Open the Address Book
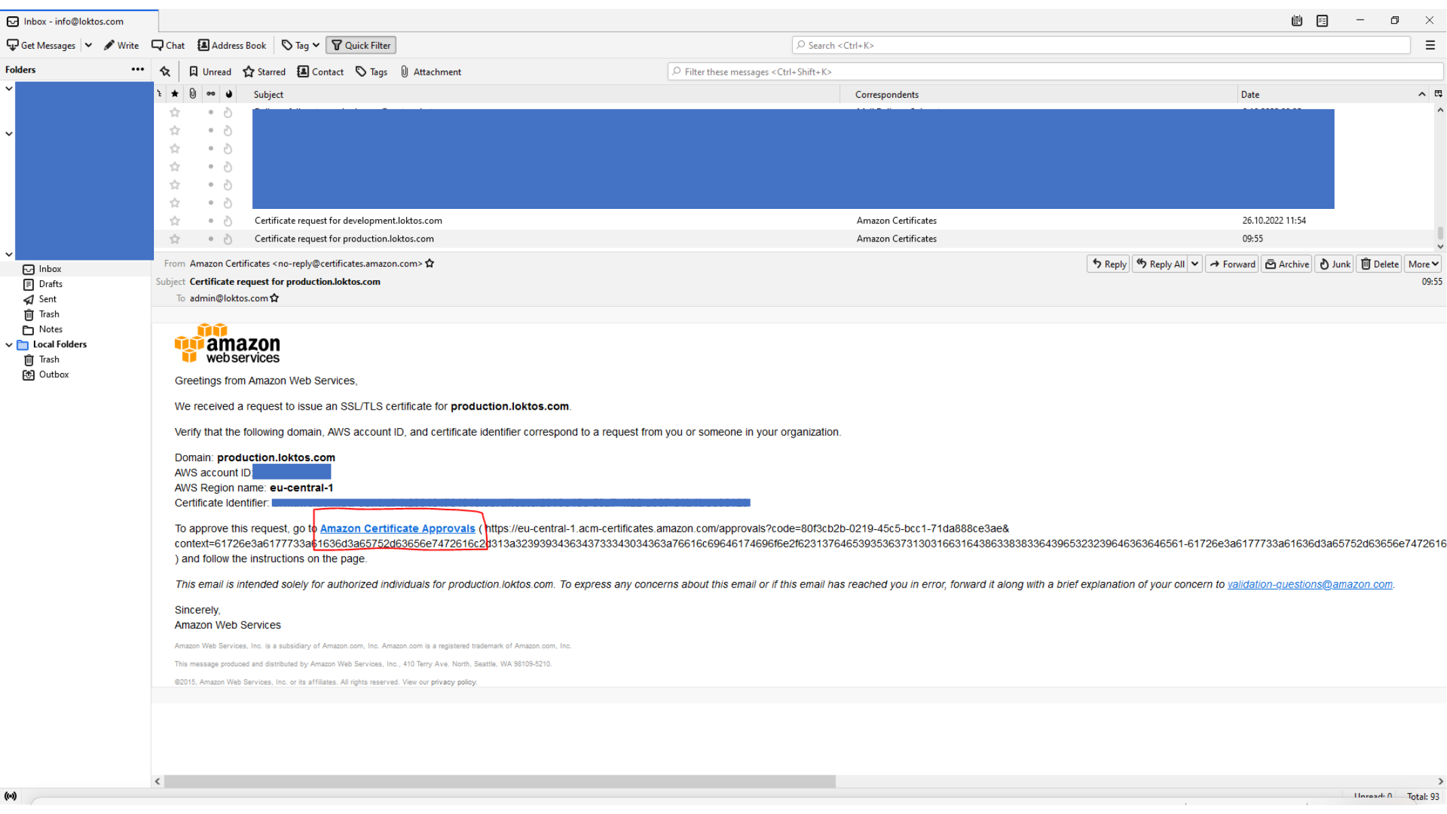The height and width of the screenshot is (814, 1447). point(232,45)
